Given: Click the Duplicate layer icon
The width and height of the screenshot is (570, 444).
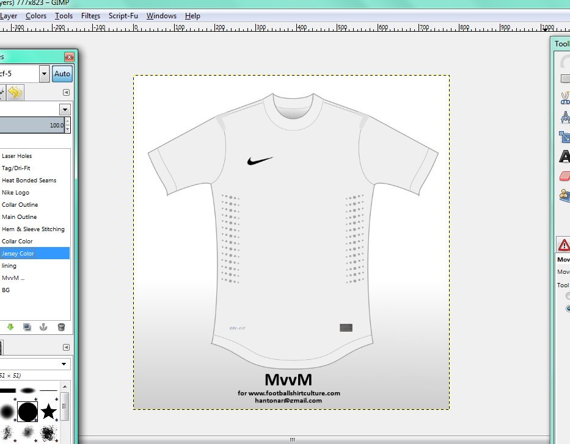Looking at the screenshot, I should (x=27, y=327).
